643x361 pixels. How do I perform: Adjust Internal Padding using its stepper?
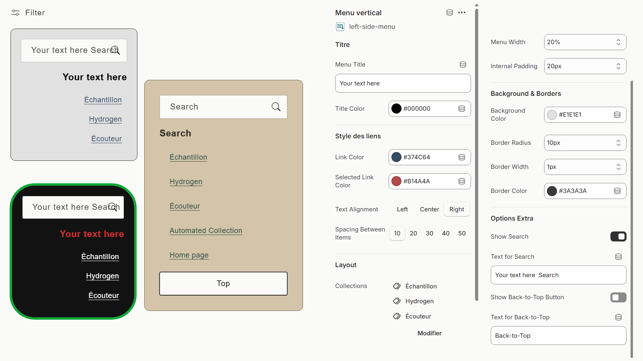pos(618,66)
